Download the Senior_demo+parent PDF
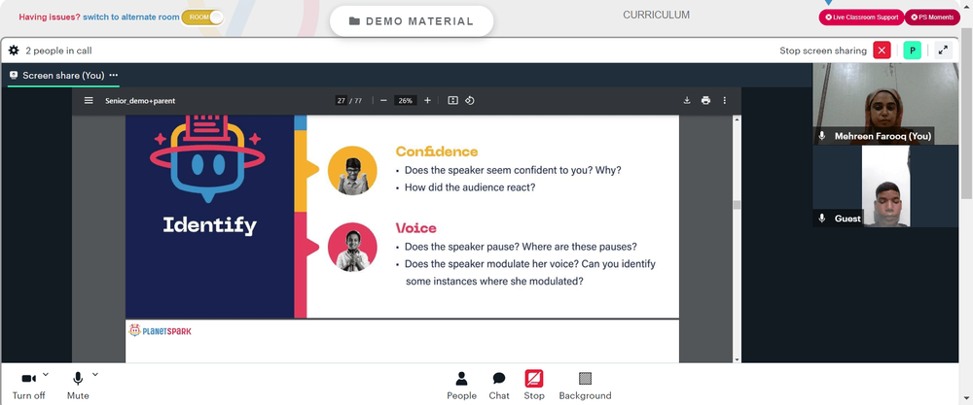The height and width of the screenshot is (405, 973). [687, 100]
